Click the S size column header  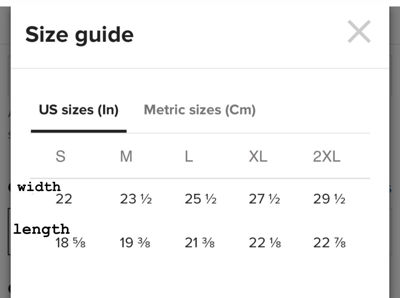(x=61, y=157)
